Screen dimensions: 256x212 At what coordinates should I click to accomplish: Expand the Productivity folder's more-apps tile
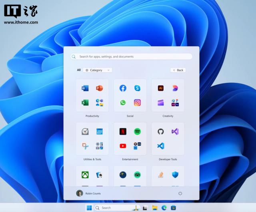pos(99,103)
